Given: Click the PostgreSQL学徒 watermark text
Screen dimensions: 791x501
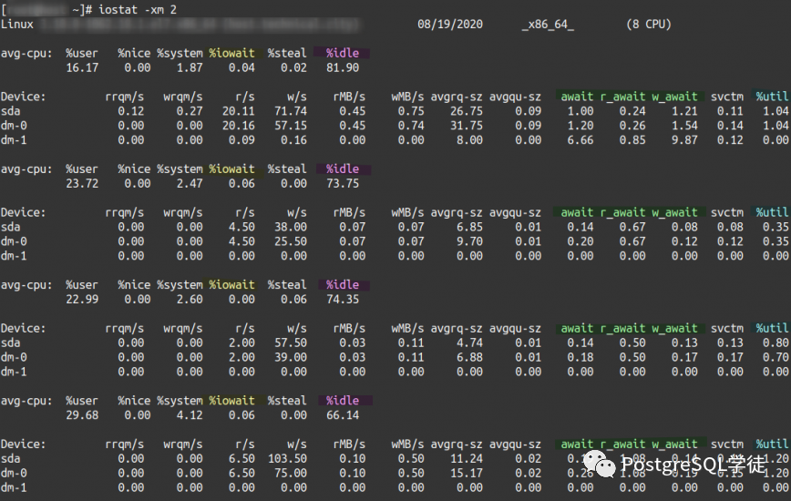Looking at the screenshot, I should click(693, 465).
